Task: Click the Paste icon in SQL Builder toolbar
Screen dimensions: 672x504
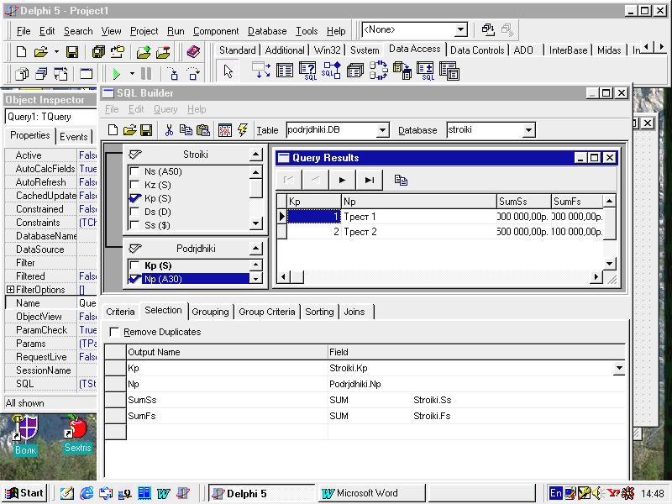Action: pyautogui.click(x=202, y=130)
